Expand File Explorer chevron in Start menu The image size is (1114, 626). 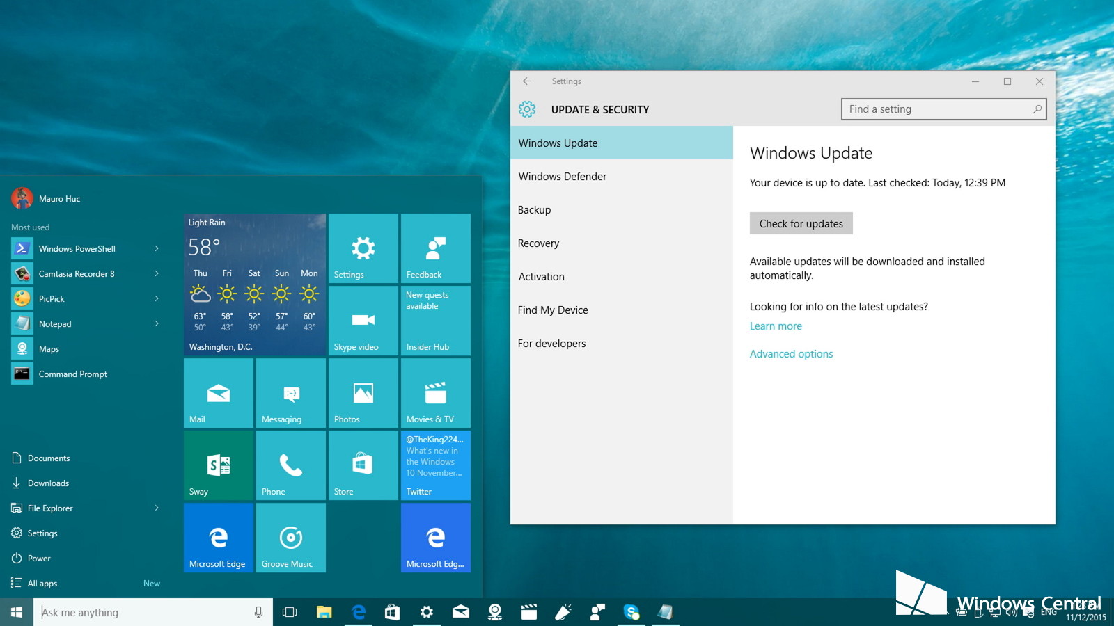[157, 508]
